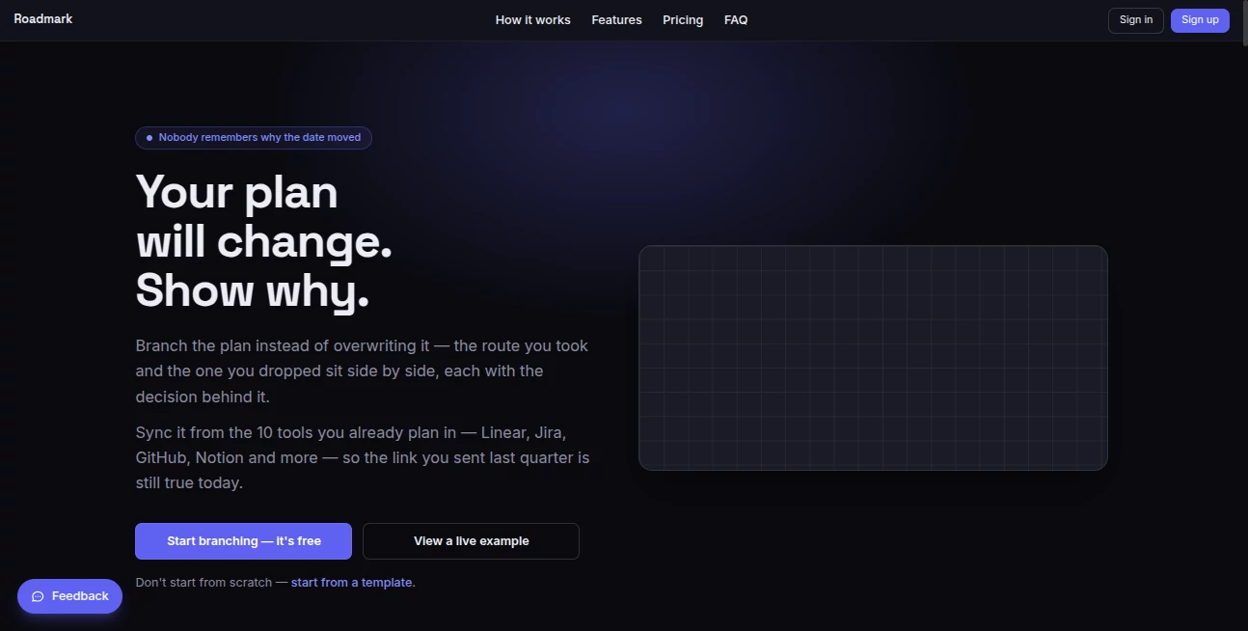Start branching with the free CTA button
The image size is (1248, 631).
[x=243, y=541]
